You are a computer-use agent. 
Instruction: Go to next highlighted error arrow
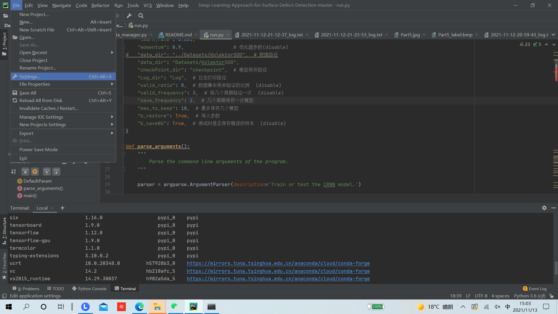(554, 44)
